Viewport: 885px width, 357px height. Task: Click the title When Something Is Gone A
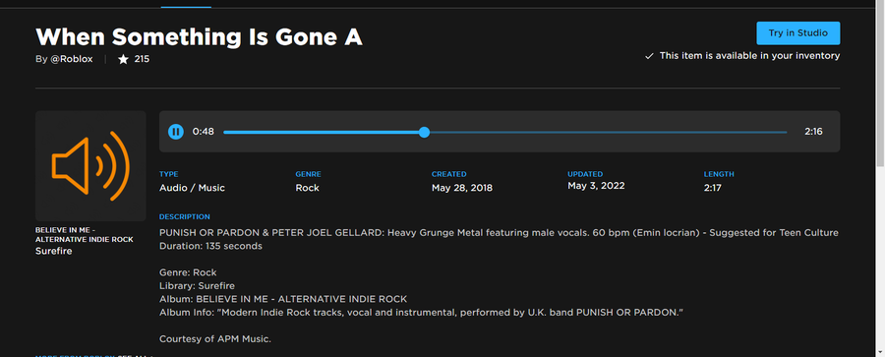[199, 36]
